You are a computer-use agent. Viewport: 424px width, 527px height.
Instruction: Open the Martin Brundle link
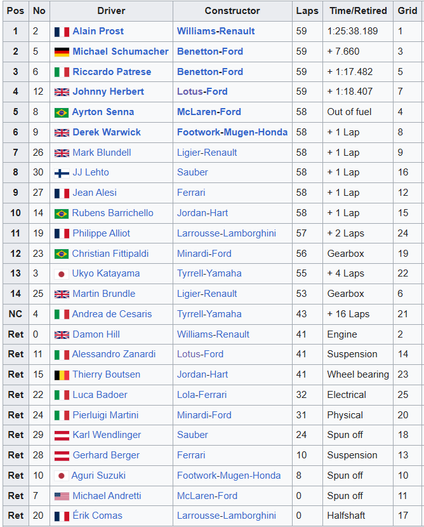[x=104, y=294]
